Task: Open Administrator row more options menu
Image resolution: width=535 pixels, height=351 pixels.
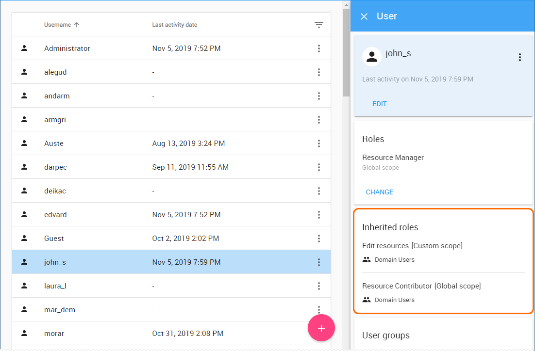Action: [319, 48]
